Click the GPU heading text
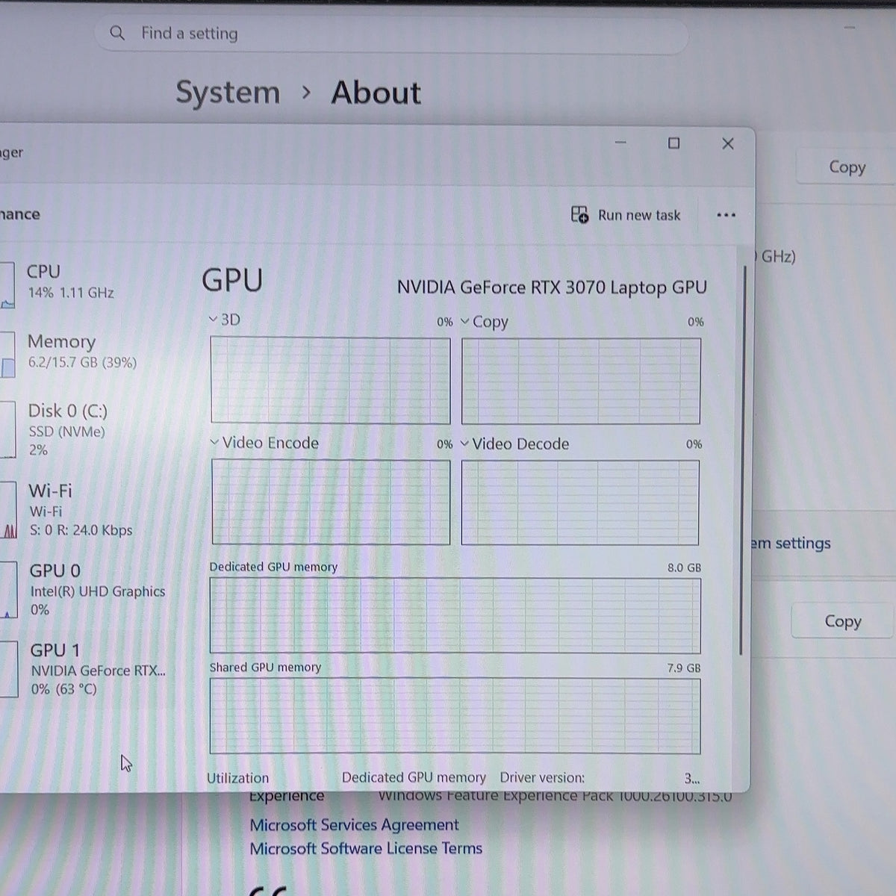 [232, 280]
